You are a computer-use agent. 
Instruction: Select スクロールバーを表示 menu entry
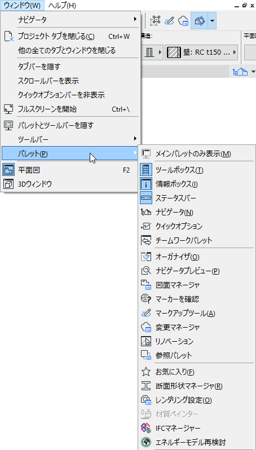[x=70, y=81]
